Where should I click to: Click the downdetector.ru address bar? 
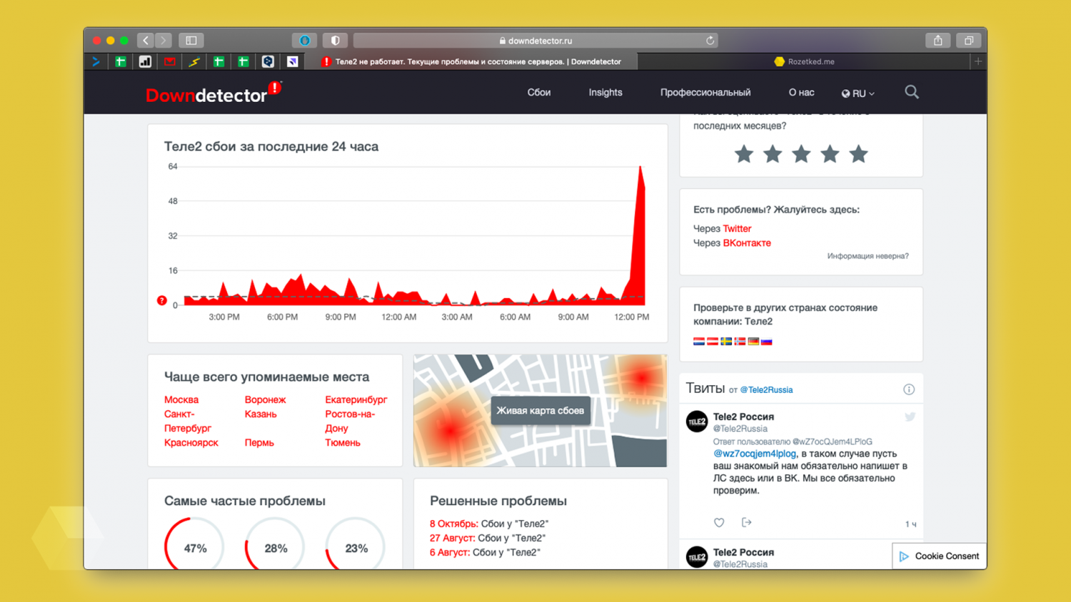click(535, 41)
